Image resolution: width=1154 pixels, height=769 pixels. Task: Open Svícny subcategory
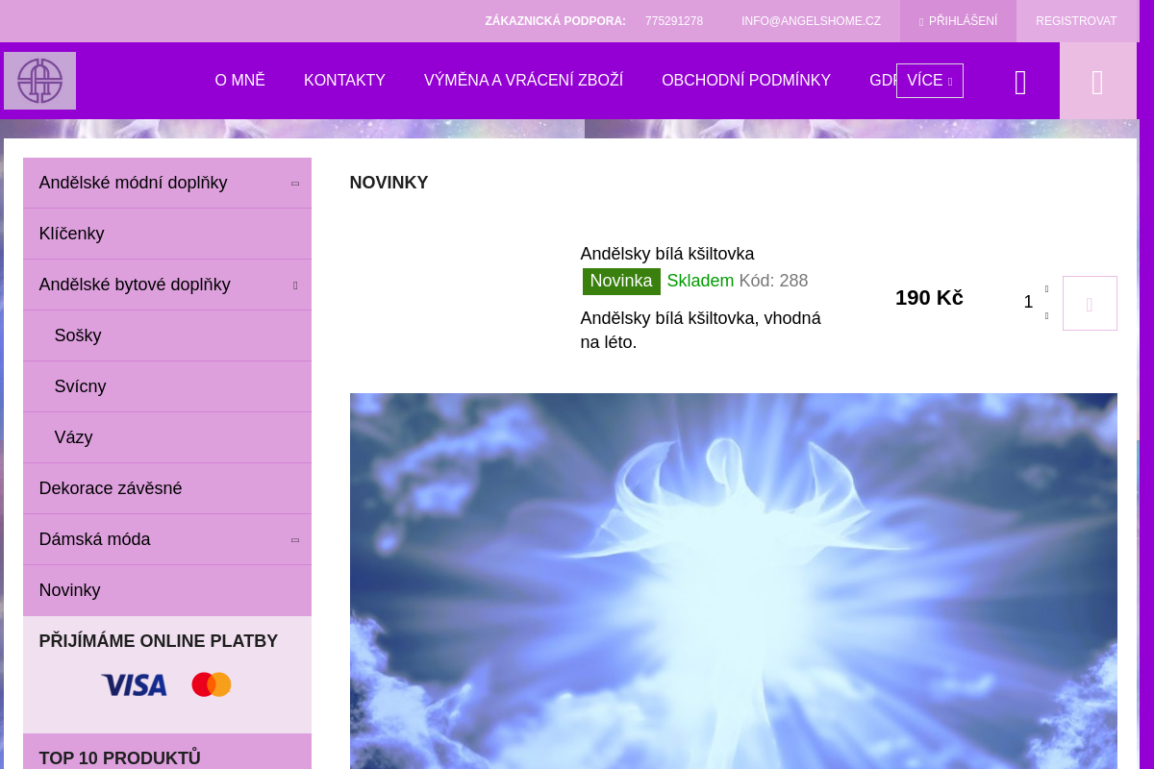pos(167,386)
